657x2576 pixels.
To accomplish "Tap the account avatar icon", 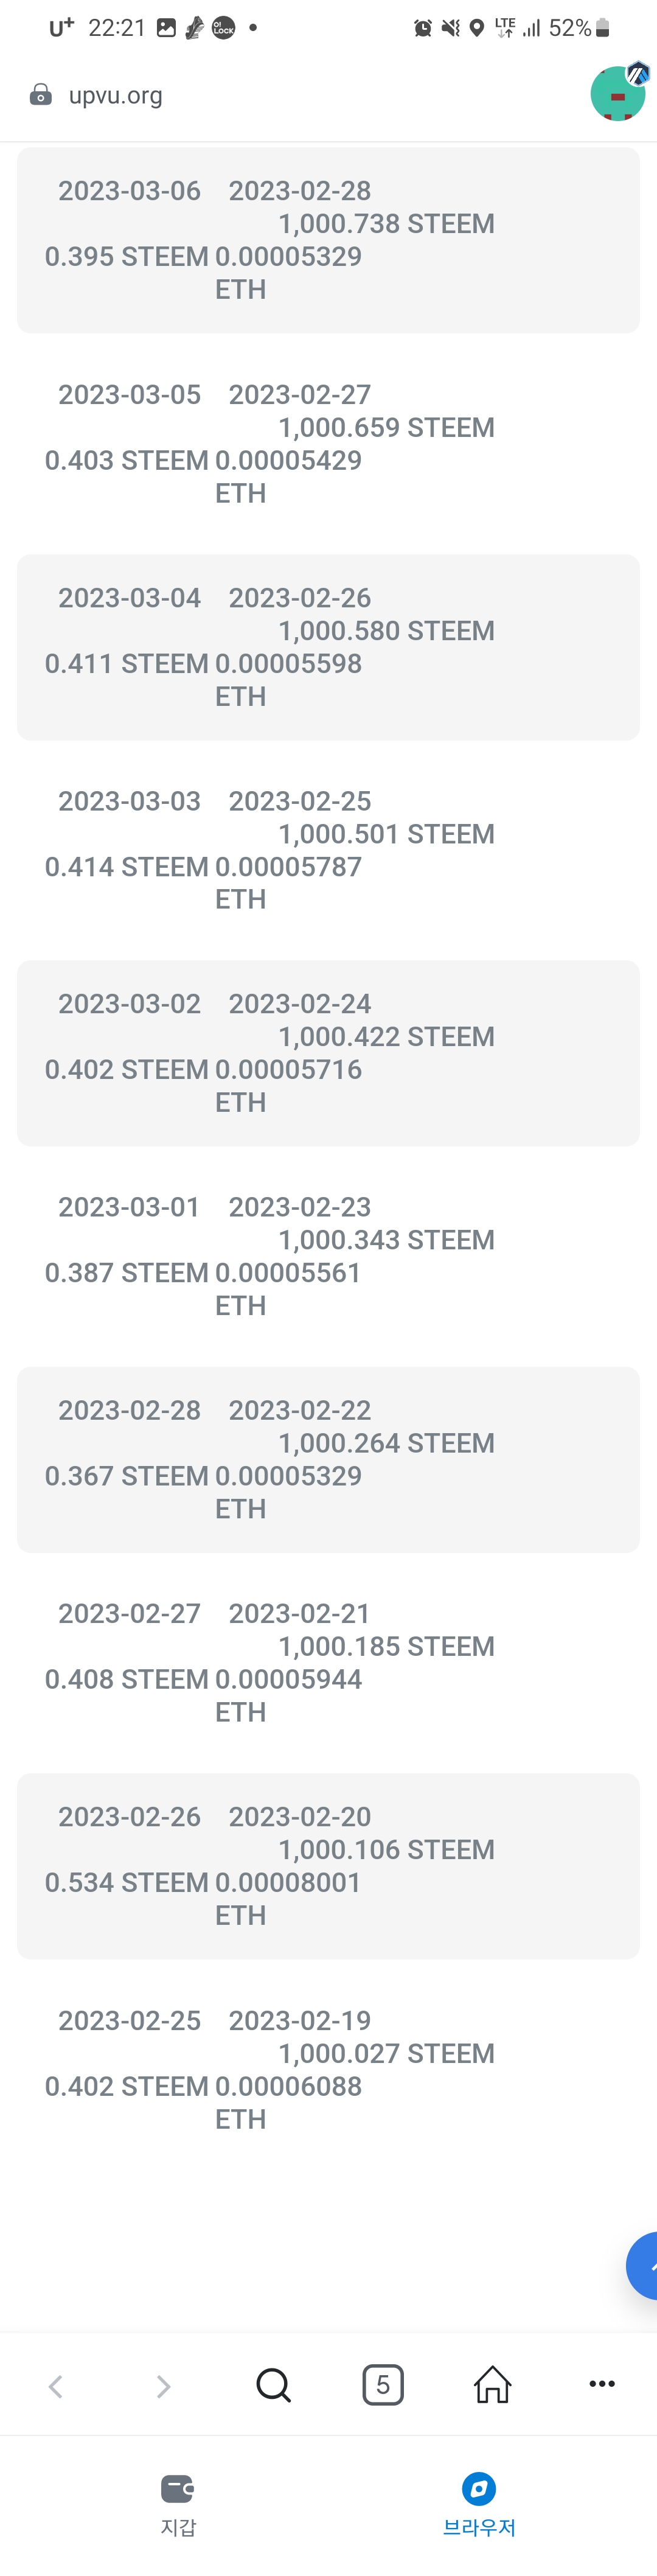I will [617, 94].
